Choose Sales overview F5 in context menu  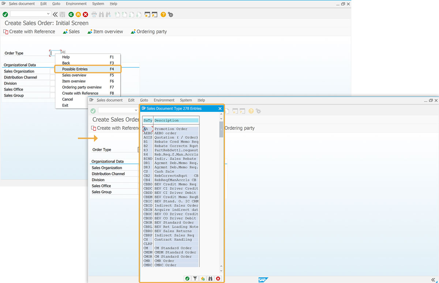88,75
